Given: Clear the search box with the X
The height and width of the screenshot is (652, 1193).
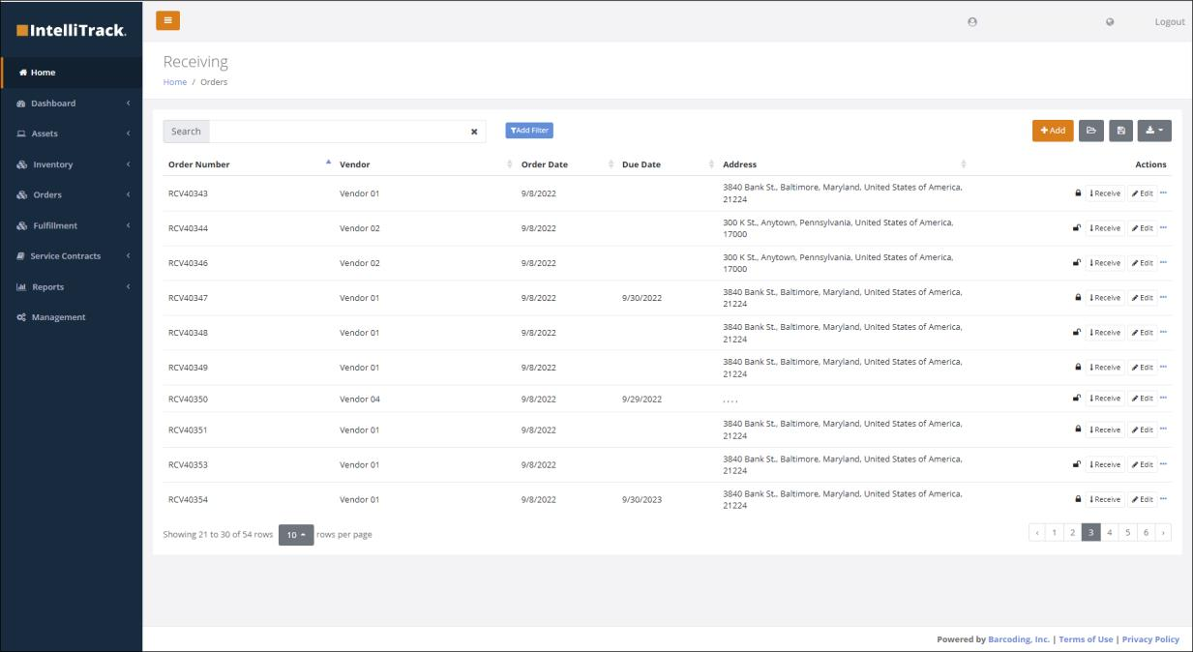Looking at the screenshot, I should tap(474, 132).
